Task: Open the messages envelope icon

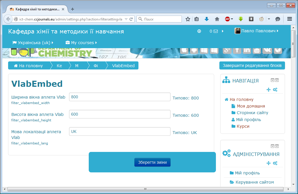Action: point(216,31)
